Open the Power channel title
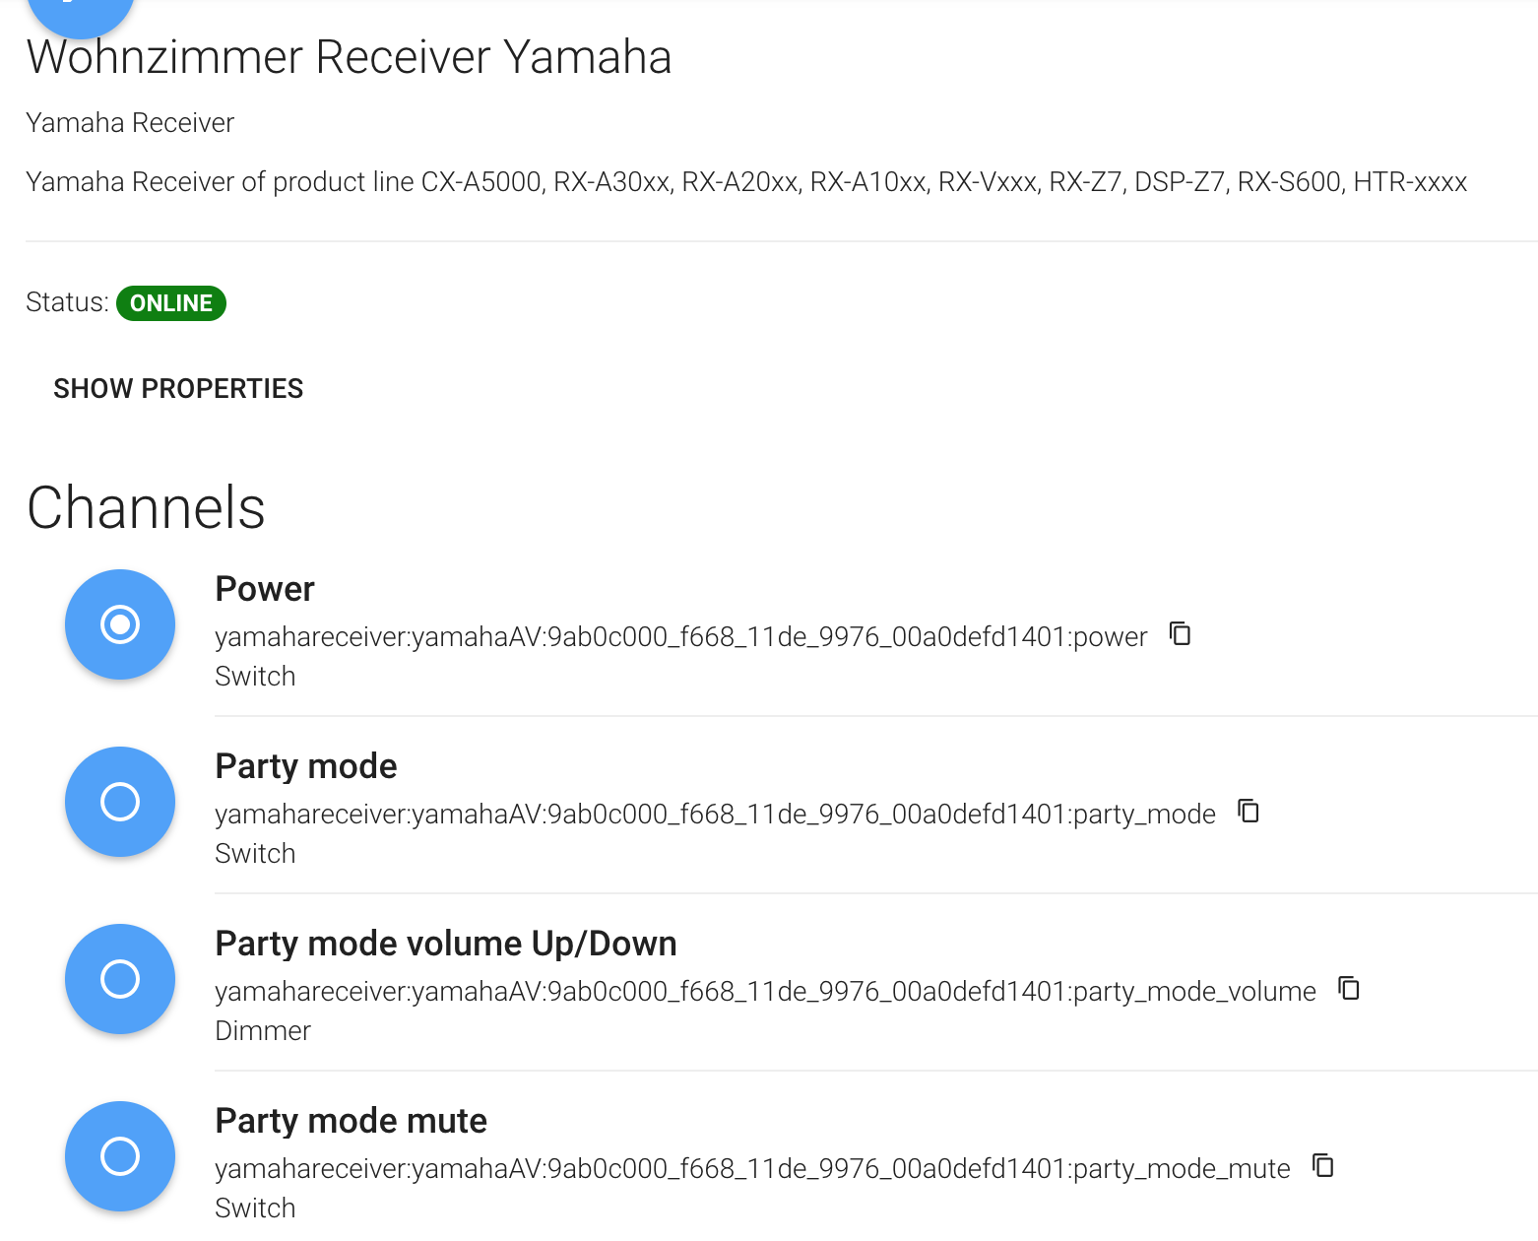1538x1241 pixels. (265, 589)
